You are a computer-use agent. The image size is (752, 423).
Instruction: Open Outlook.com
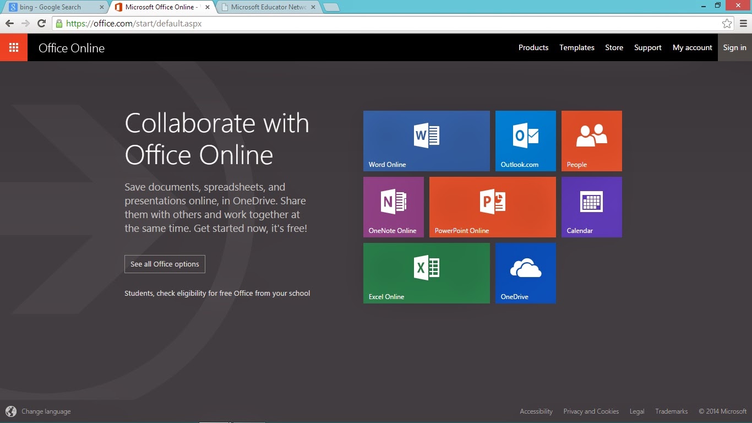[525, 140]
